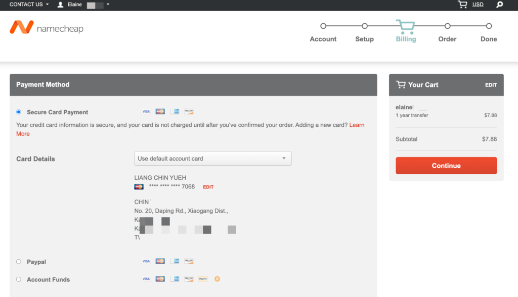The height and width of the screenshot is (297, 518).
Task: Click the Visa icon in Account Funds row
Action: pyautogui.click(x=146, y=279)
